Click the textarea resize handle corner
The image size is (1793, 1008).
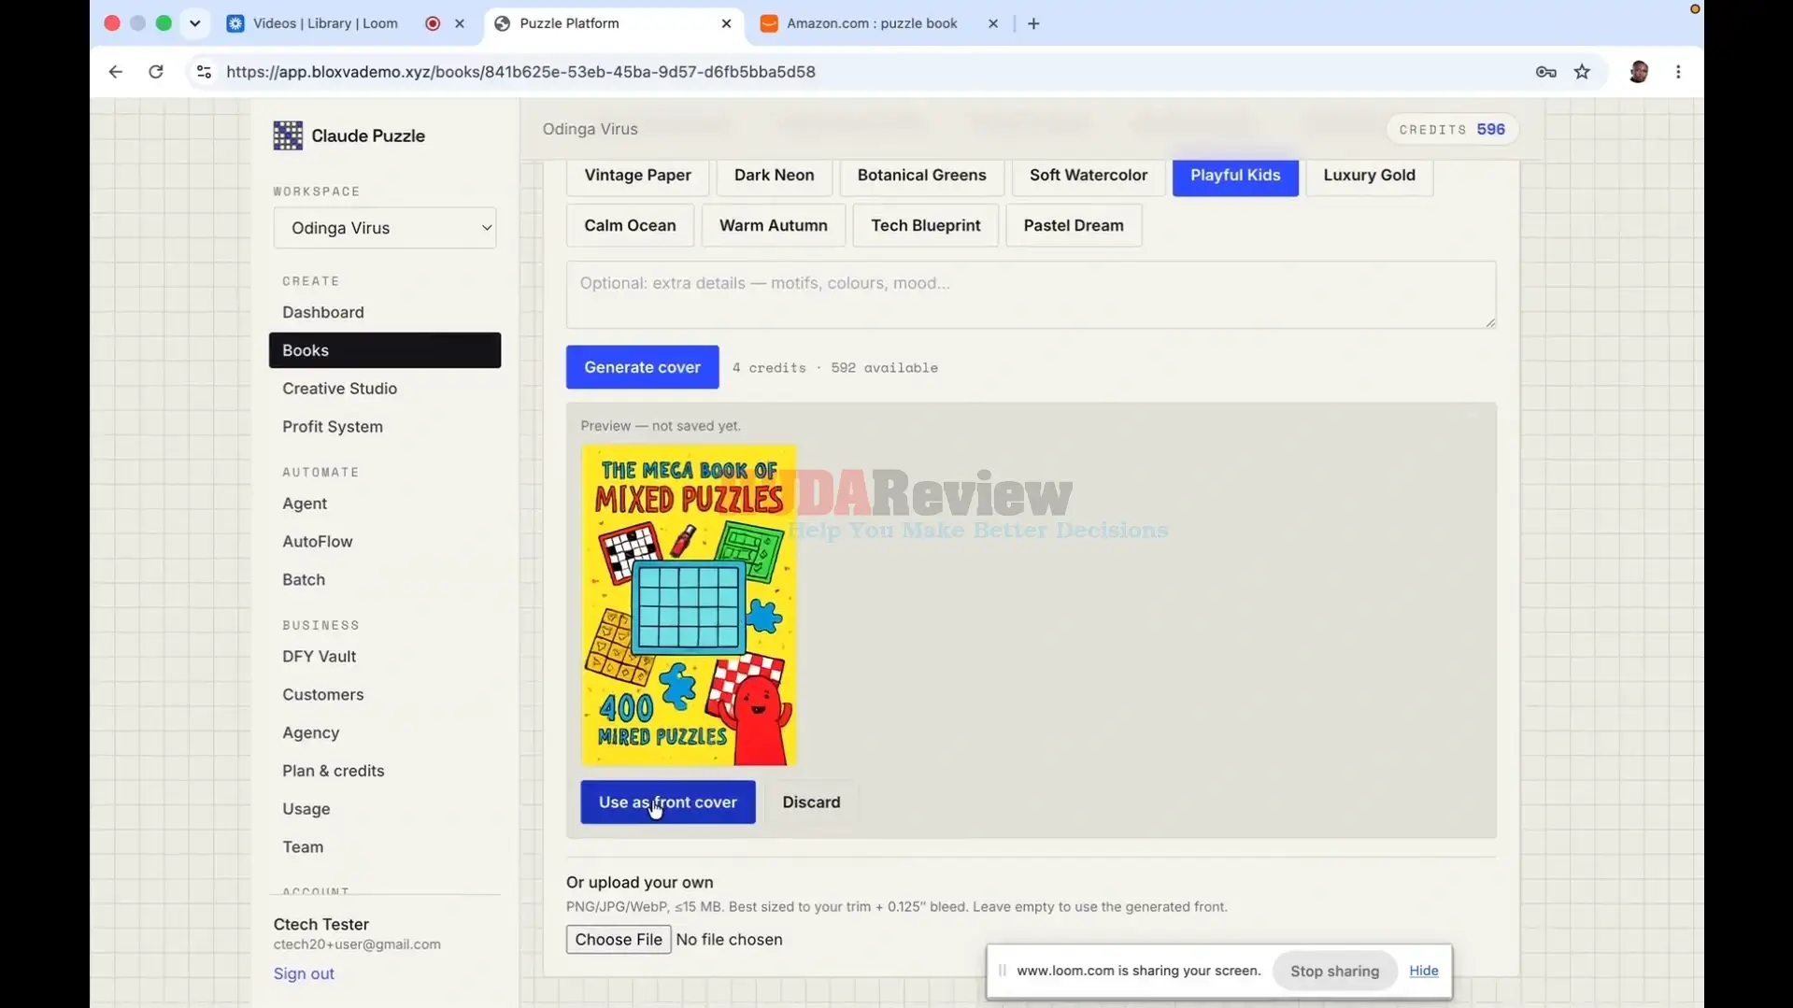pyautogui.click(x=1490, y=322)
